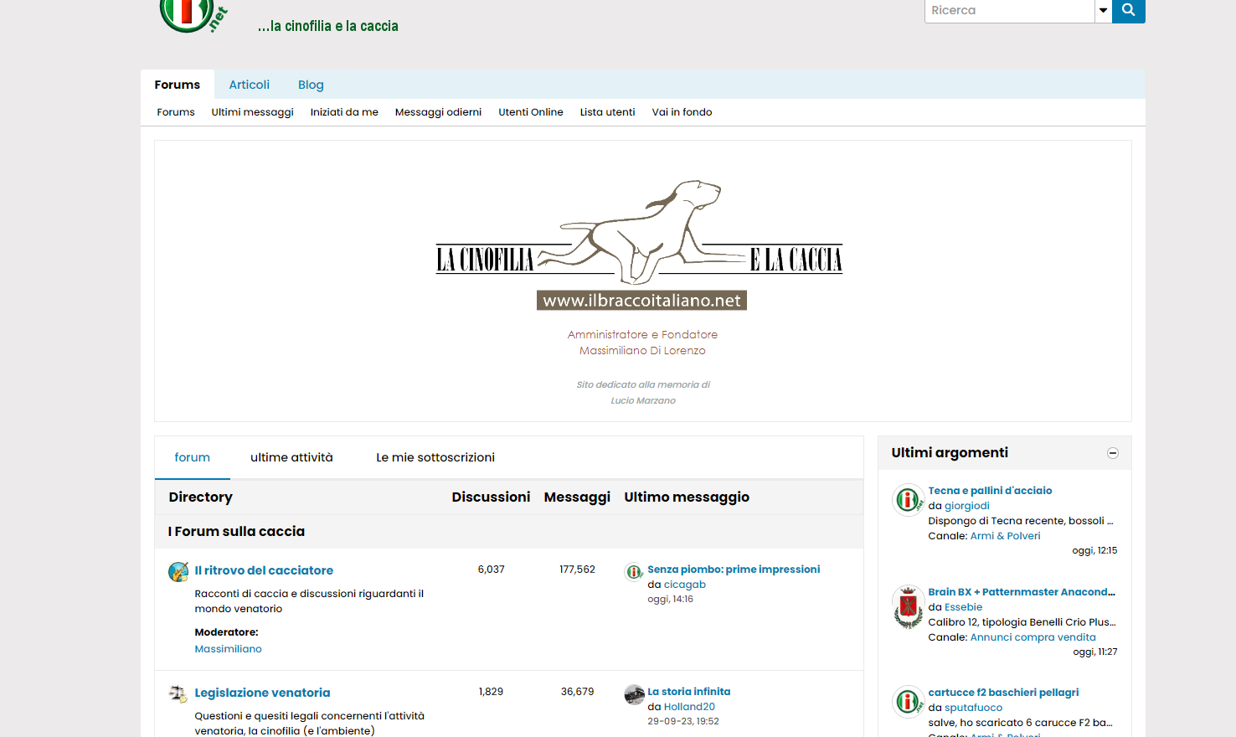The image size is (1236, 737).
Task: Open Lista utenti
Action: [608, 112]
